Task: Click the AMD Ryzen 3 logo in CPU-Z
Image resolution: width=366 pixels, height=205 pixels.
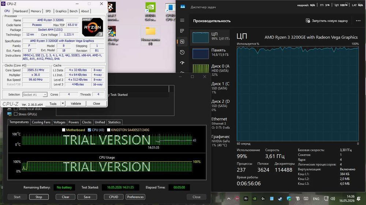Action: point(93,27)
